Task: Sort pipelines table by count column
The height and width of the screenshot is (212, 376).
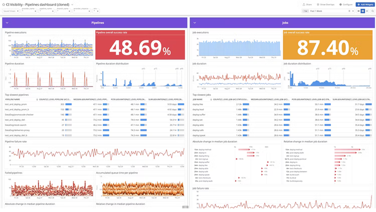Action: tap(54, 99)
